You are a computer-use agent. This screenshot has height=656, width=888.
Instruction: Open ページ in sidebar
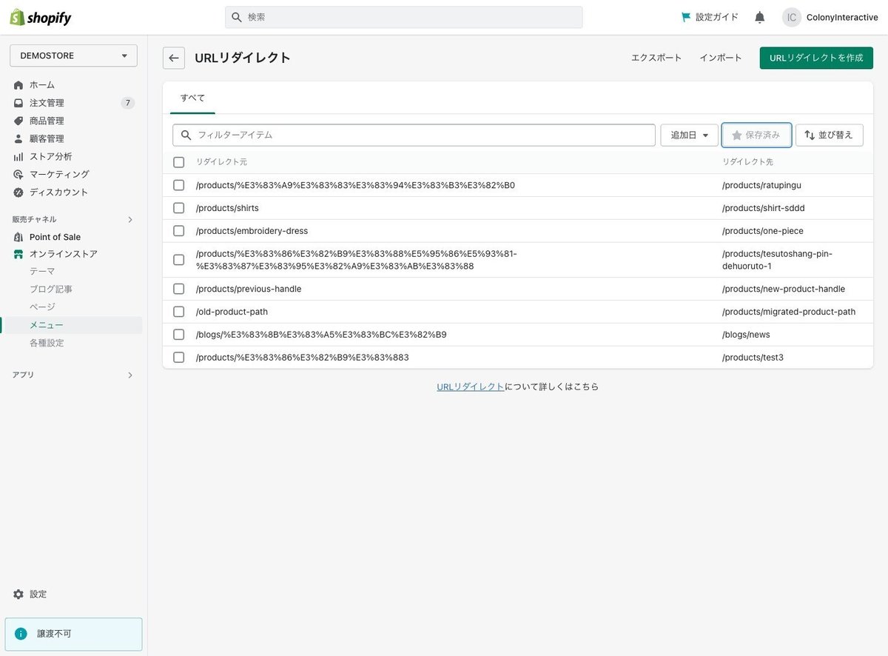pyautogui.click(x=42, y=307)
